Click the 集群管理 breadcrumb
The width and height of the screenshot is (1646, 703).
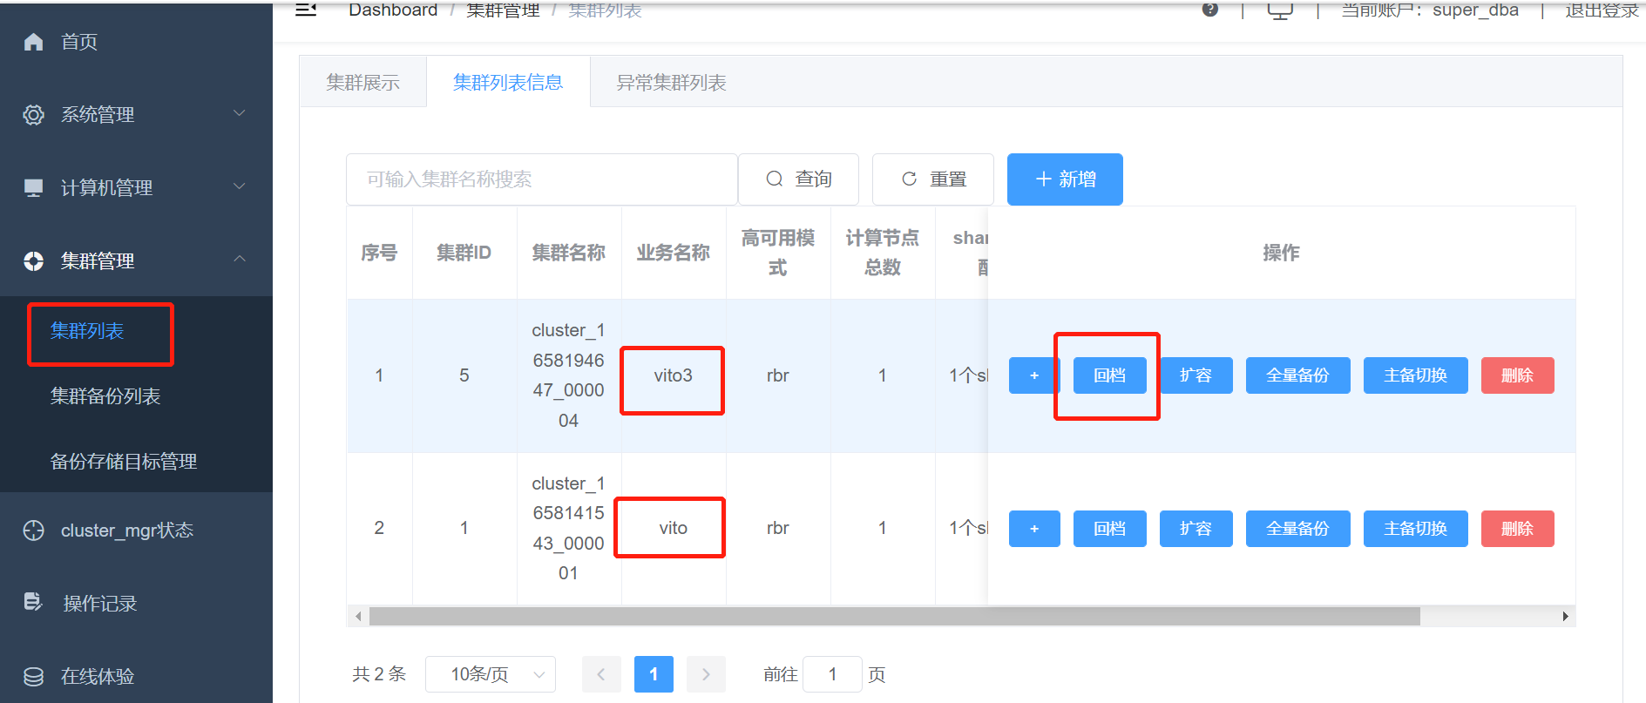pyautogui.click(x=503, y=10)
